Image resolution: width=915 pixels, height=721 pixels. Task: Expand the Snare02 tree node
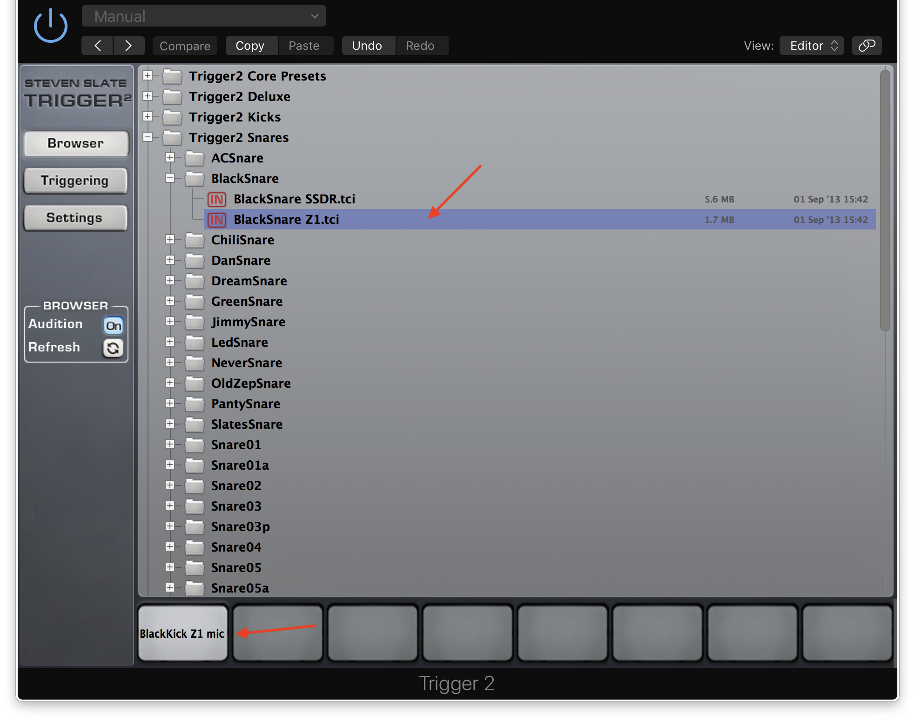170,485
